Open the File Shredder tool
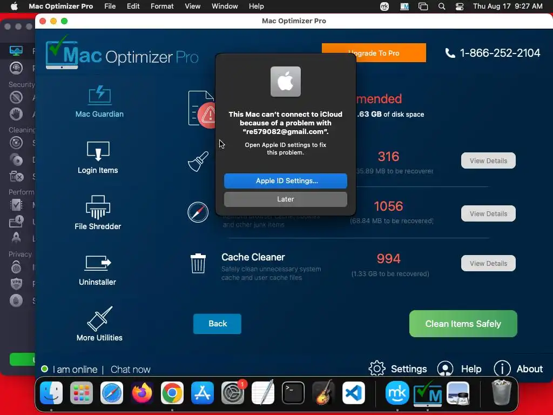 pyautogui.click(x=98, y=213)
